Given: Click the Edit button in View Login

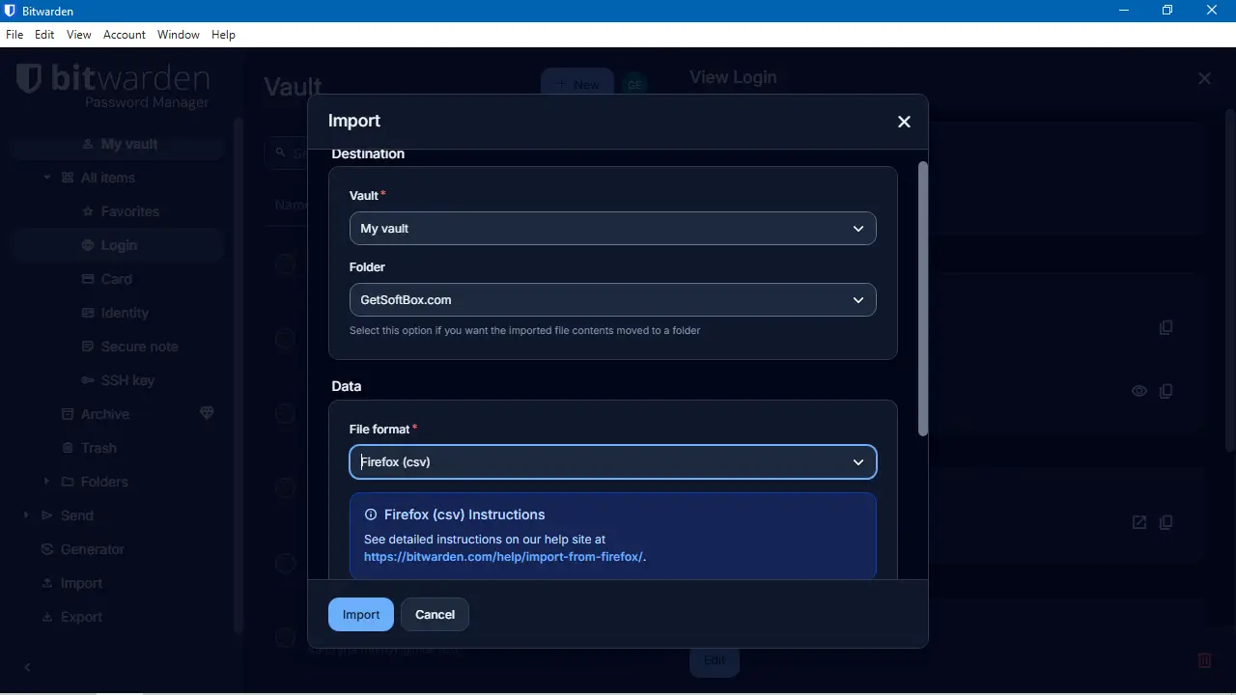Looking at the screenshot, I should point(715,660).
